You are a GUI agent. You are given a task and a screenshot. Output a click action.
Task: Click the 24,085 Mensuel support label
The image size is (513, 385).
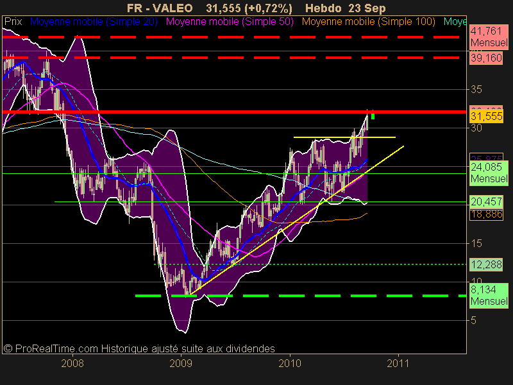click(489, 173)
